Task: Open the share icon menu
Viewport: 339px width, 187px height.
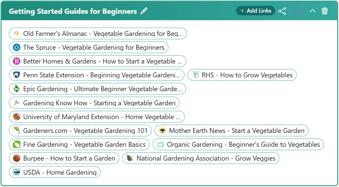Action: point(282,11)
